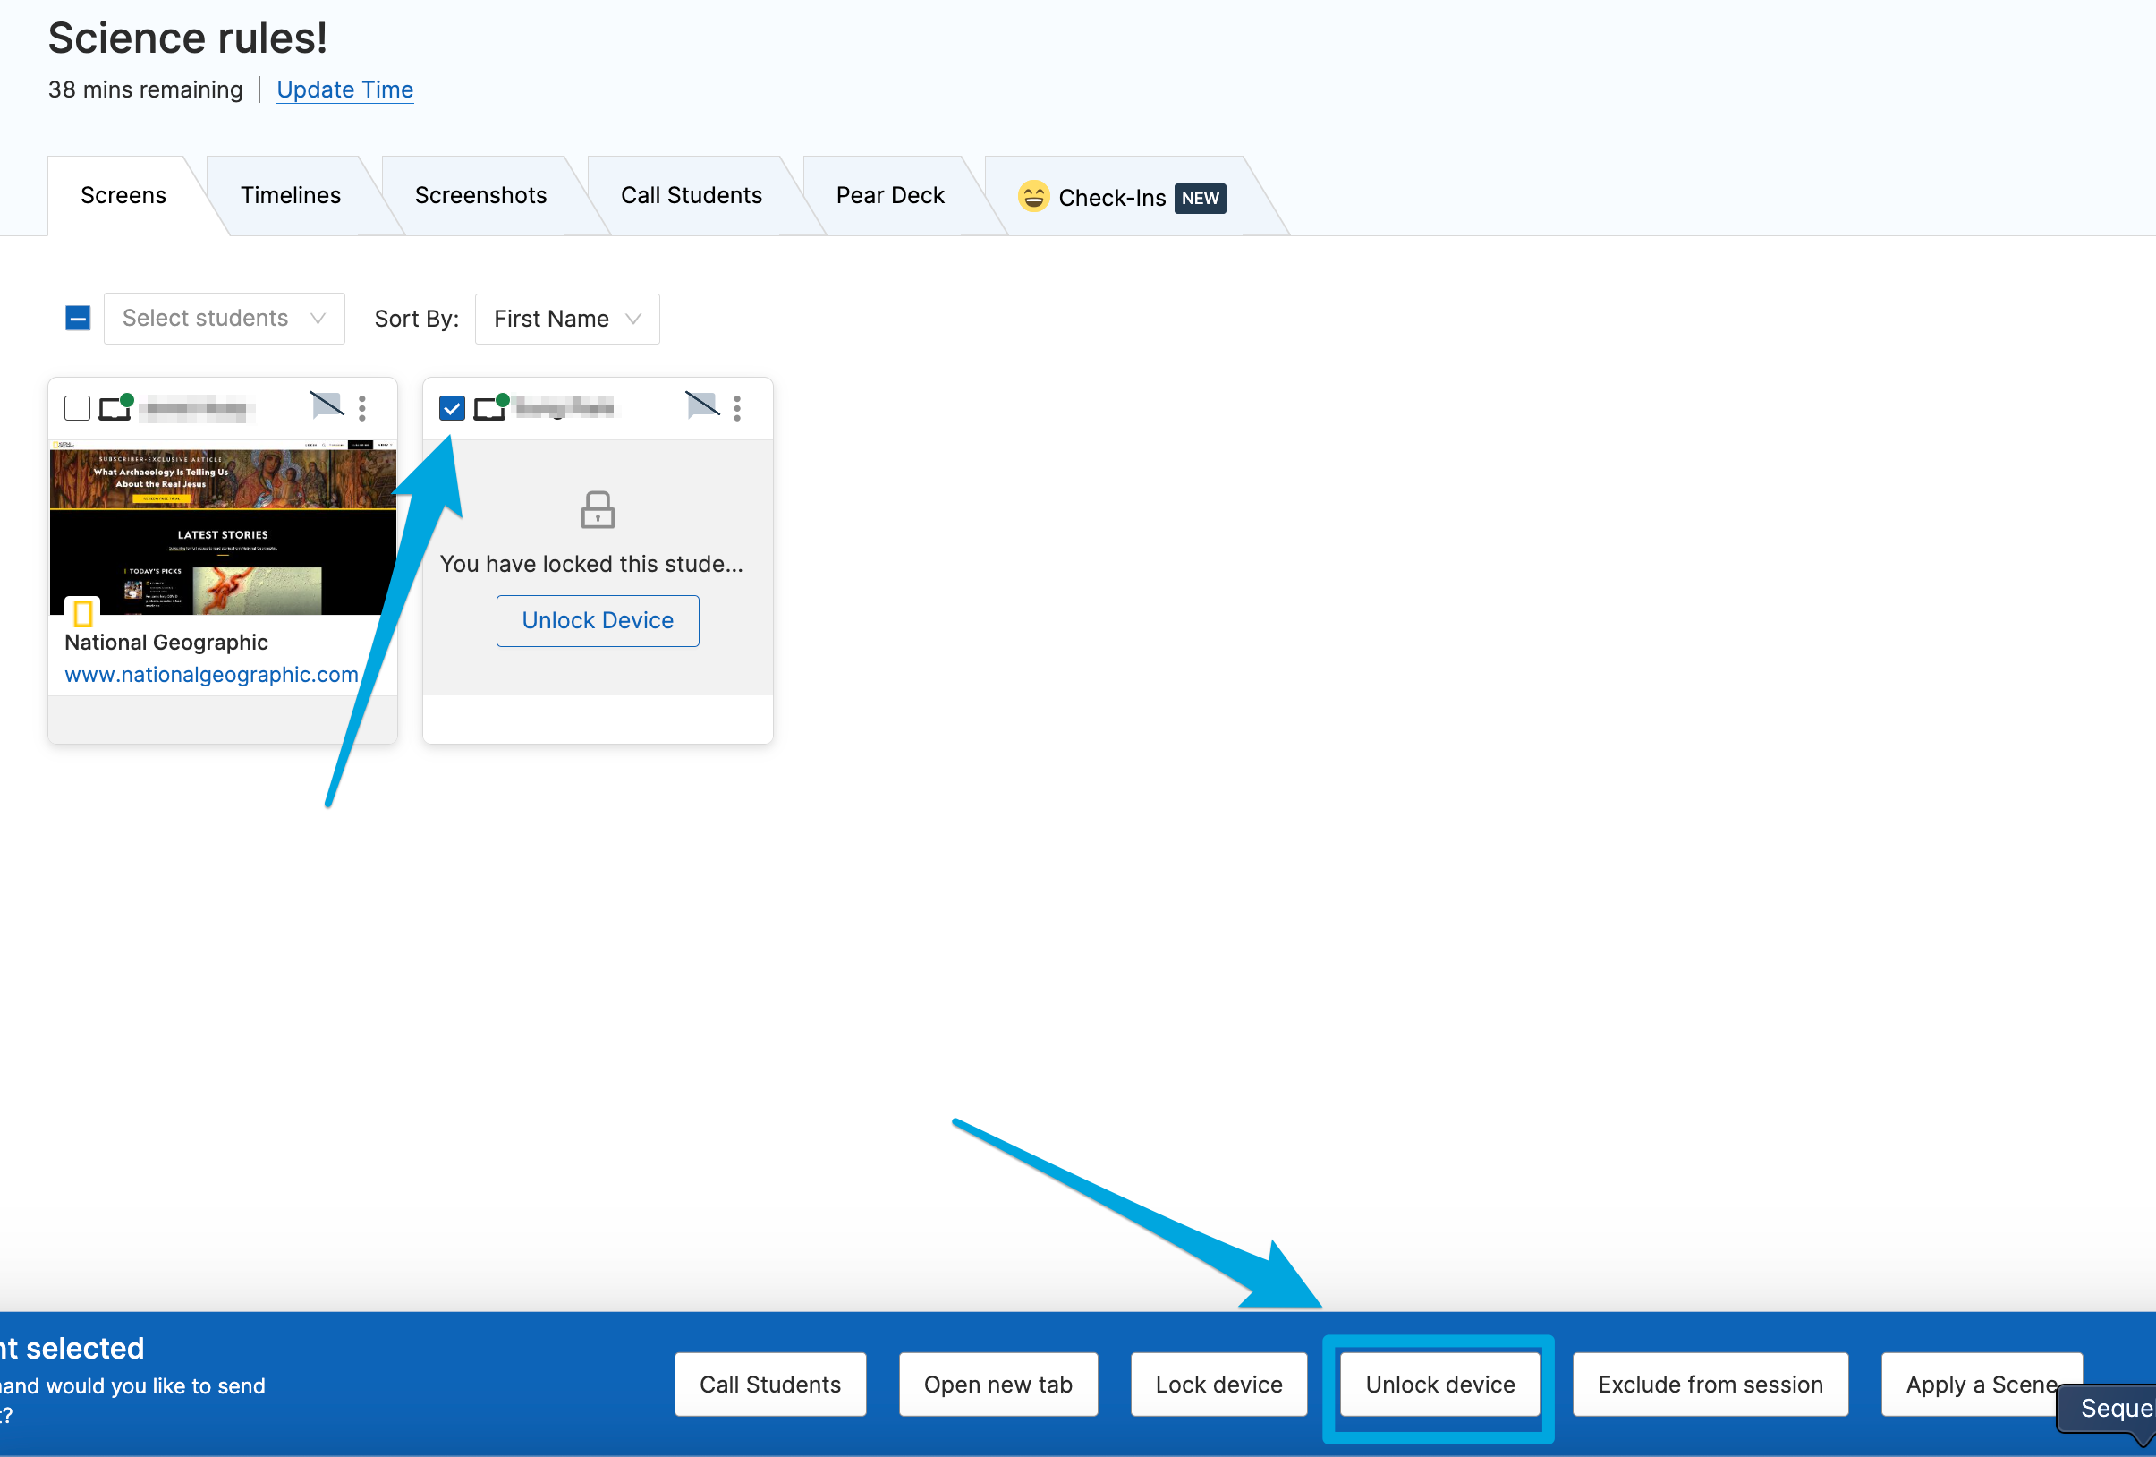
Task: Click Lock device in bottom bar
Action: tap(1218, 1384)
